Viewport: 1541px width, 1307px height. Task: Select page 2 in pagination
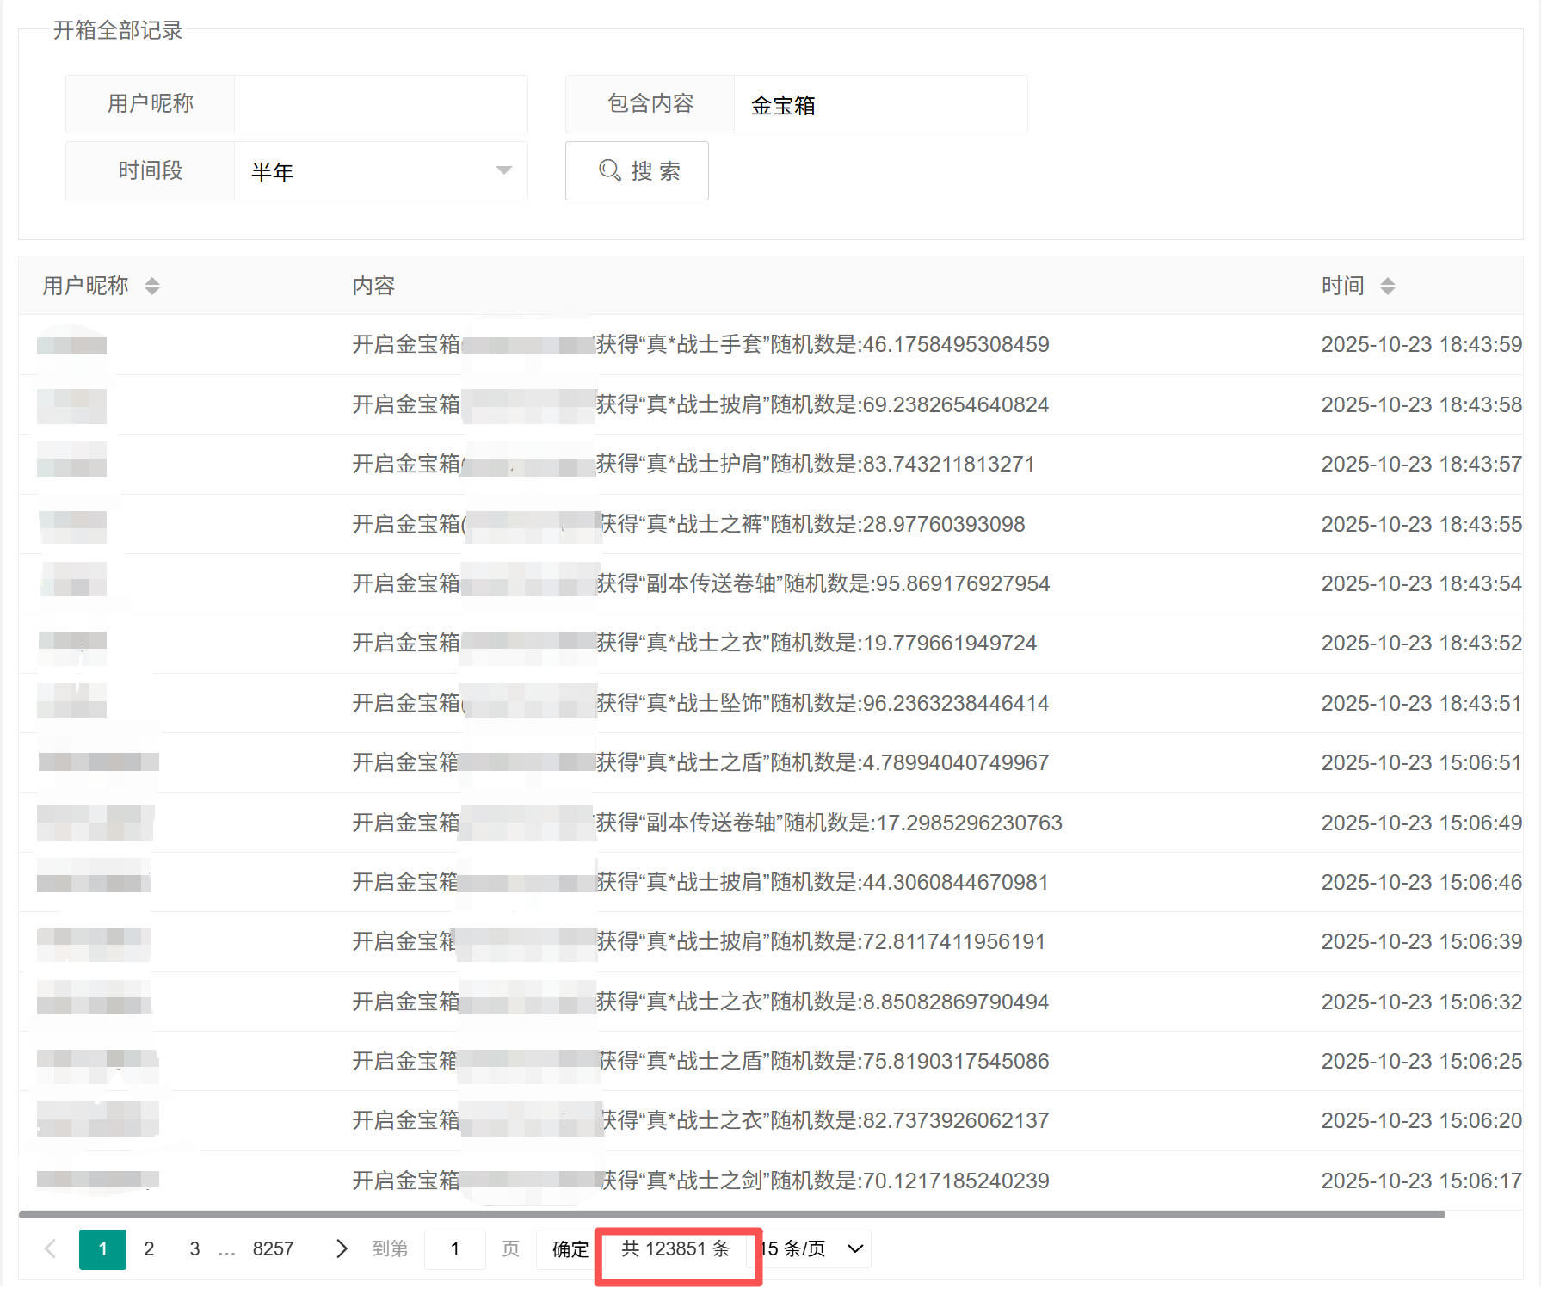(149, 1248)
